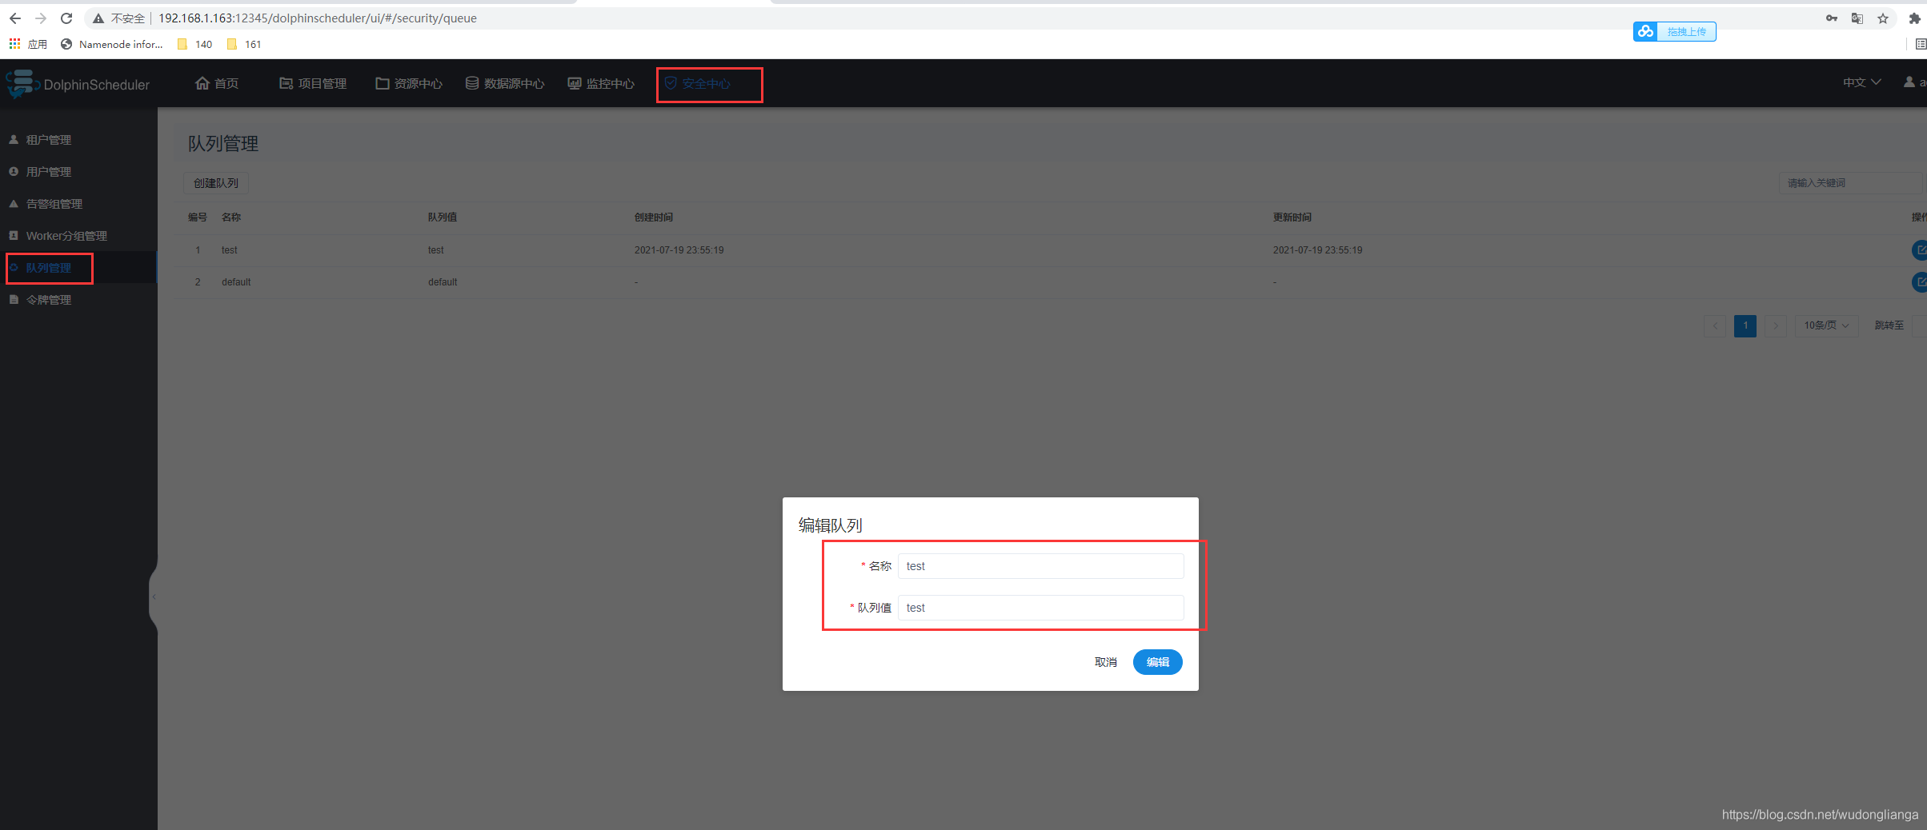Click the blue 编辑 confirm button

pyautogui.click(x=1157, y=662)
